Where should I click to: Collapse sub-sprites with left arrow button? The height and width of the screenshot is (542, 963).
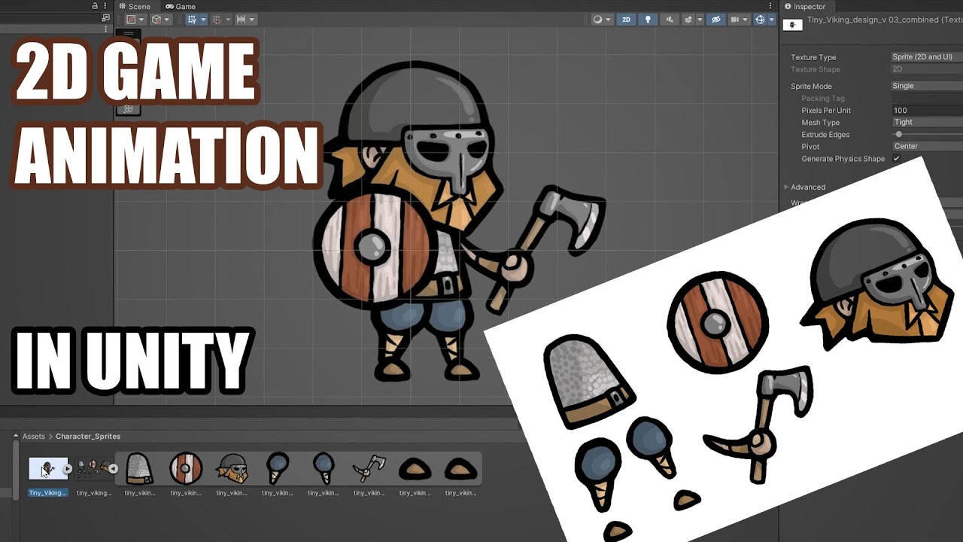tap(114, 468)
